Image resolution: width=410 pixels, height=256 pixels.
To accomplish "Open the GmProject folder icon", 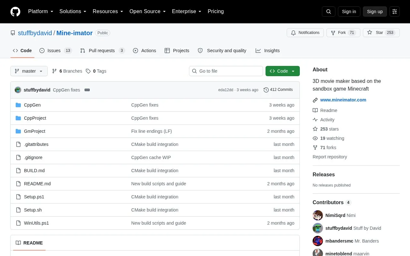I will point(18,131).
